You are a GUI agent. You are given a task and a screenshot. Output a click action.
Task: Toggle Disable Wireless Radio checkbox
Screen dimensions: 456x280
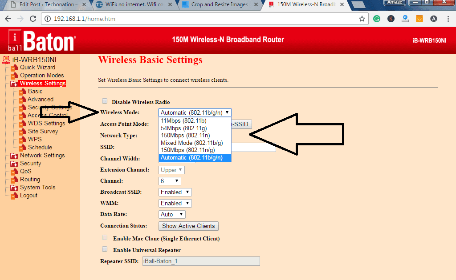pos(105,101)
